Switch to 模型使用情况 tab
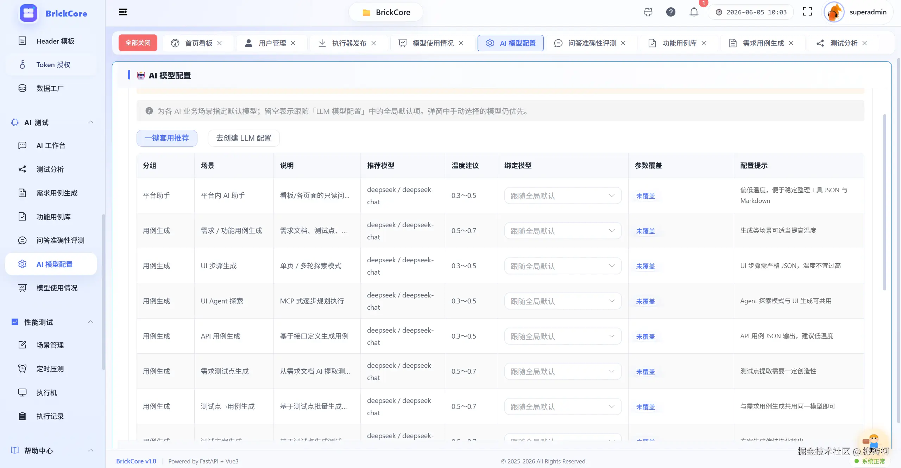This screenshot has width=901, height=468. tap(433, 43)
